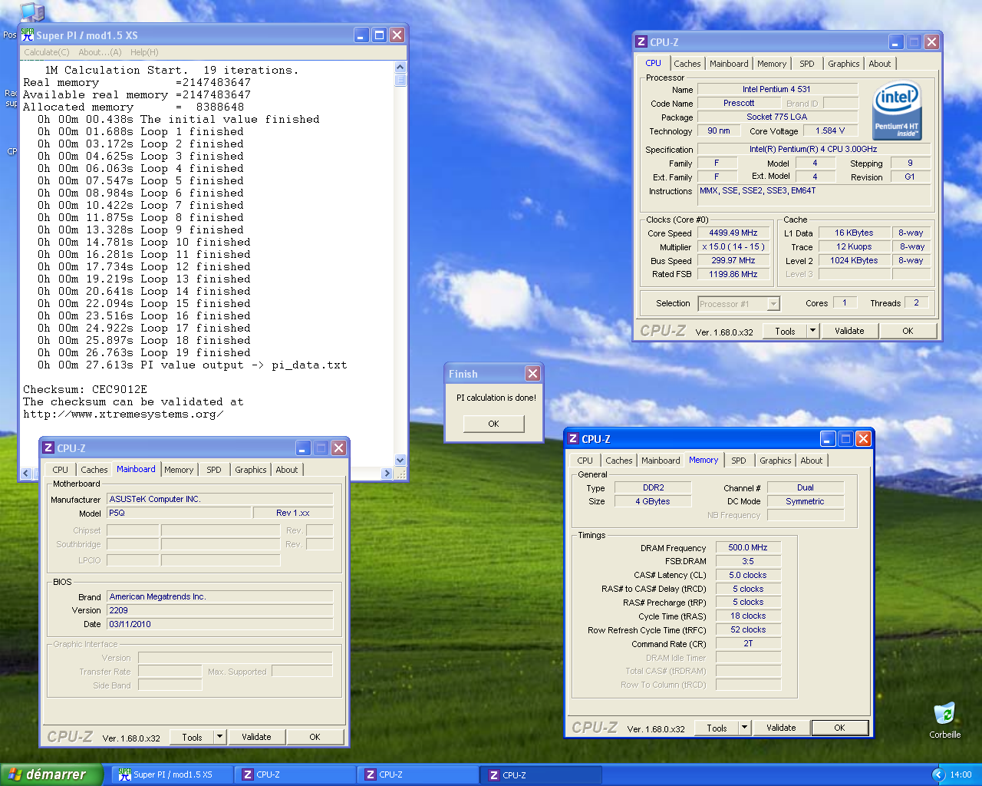Click Tools button in the Mainboard window
Image resolution: width=982 pixels, height=786 pixels.
click(x=192, y=737)
